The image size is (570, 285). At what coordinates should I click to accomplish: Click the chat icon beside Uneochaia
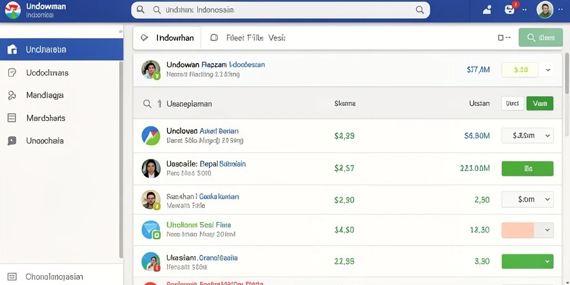coord(12,141)
